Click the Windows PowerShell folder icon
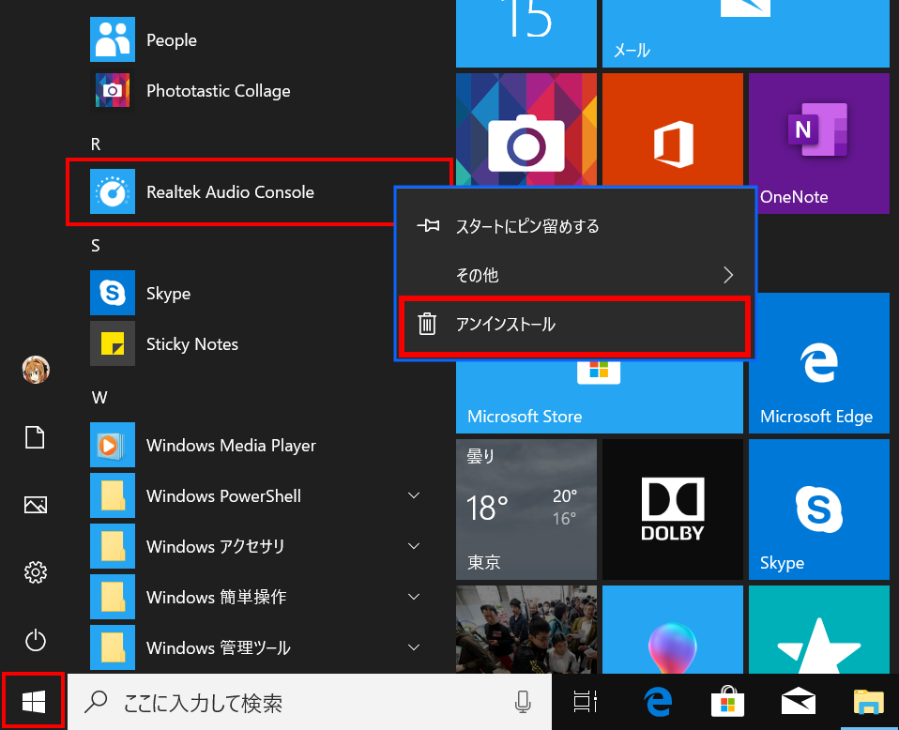The width and height of the screenshot is (899, 730). pyautogui.click(x=113, y=495)
